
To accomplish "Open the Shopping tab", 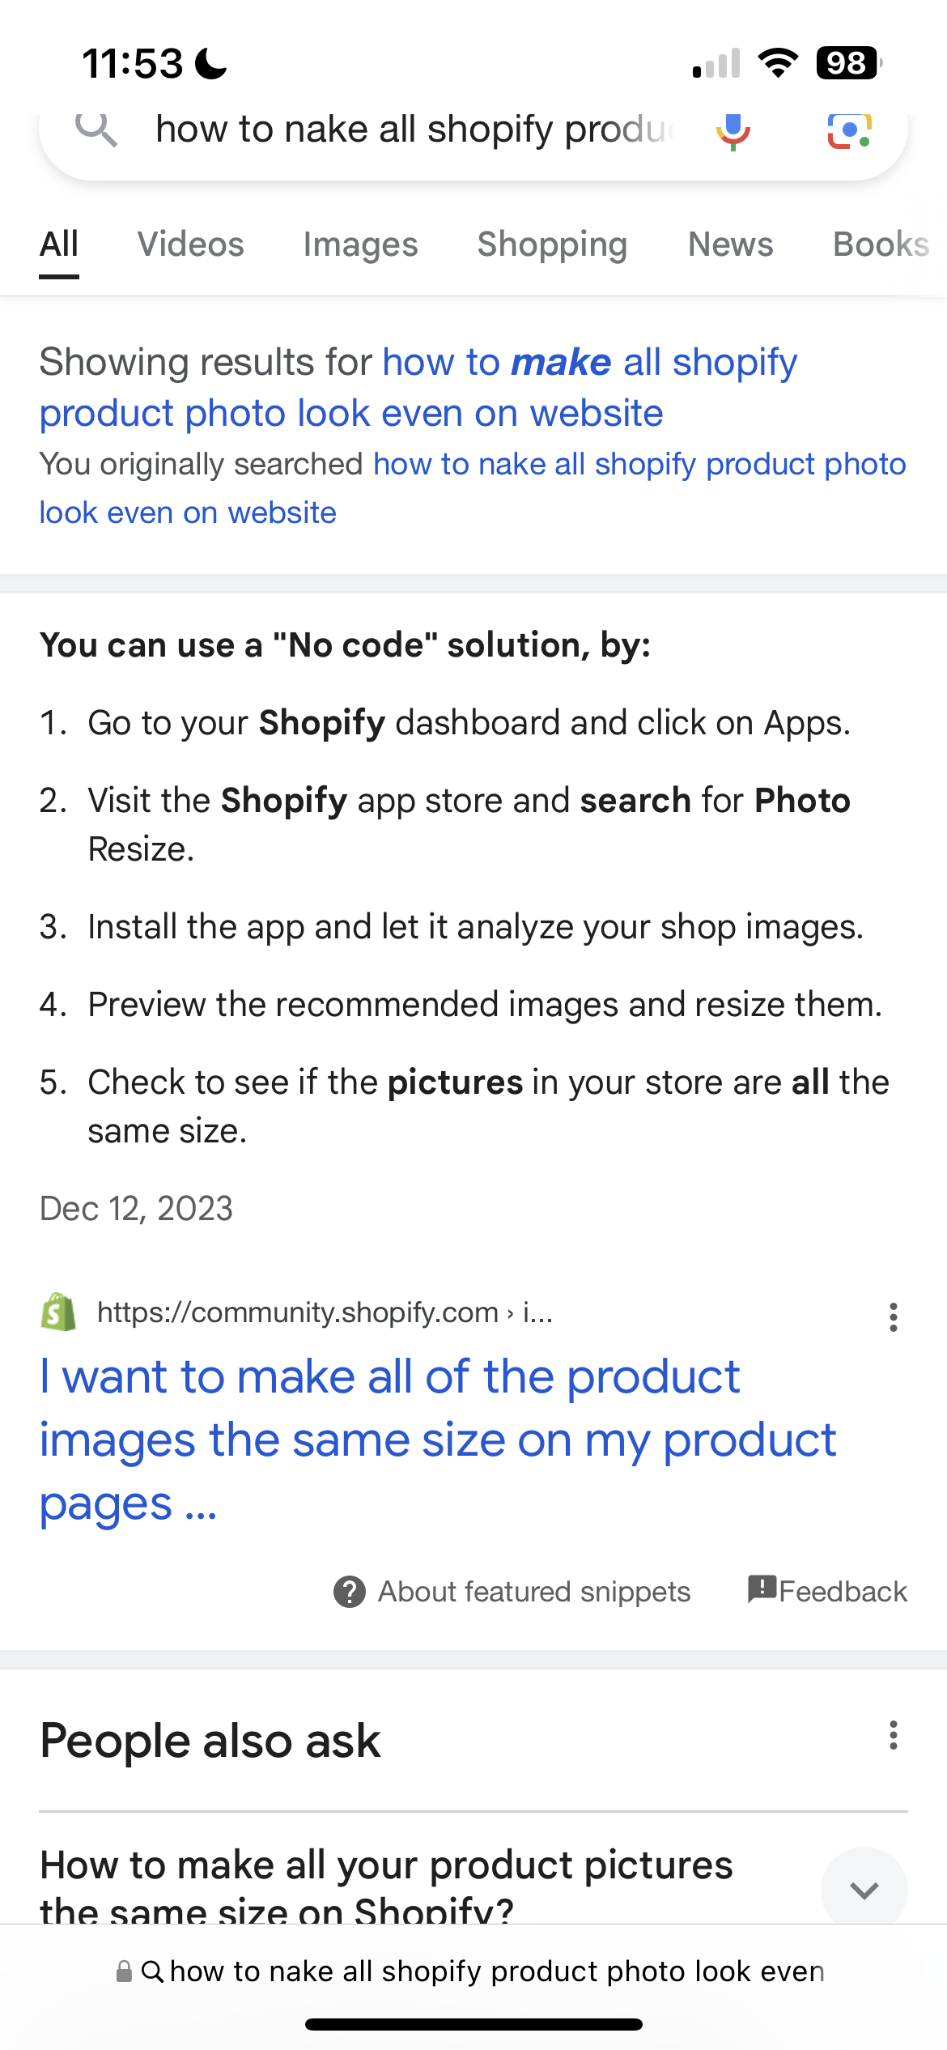I will (552, 245).
